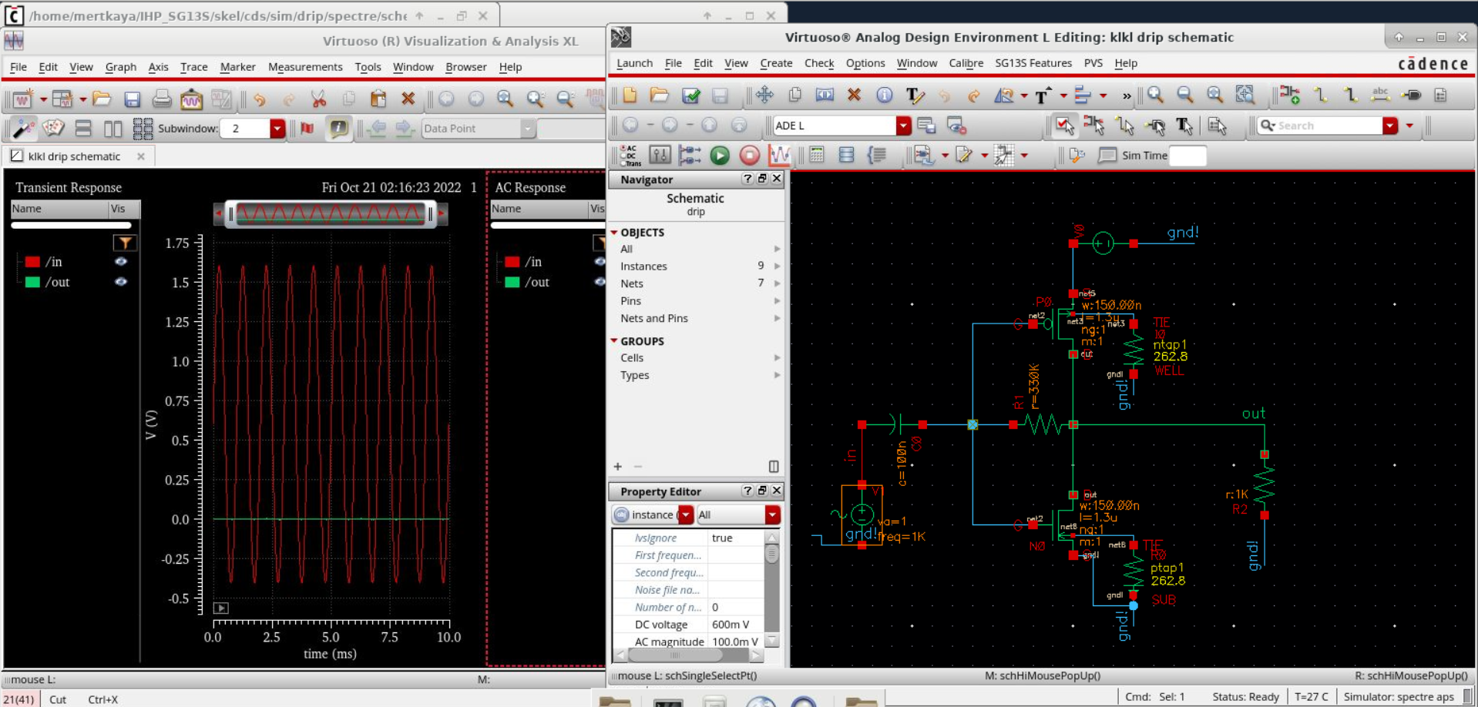Select the AC analysis radio button
The width and height of the screenshot is (1478, 707).
(x=623, y=147)
